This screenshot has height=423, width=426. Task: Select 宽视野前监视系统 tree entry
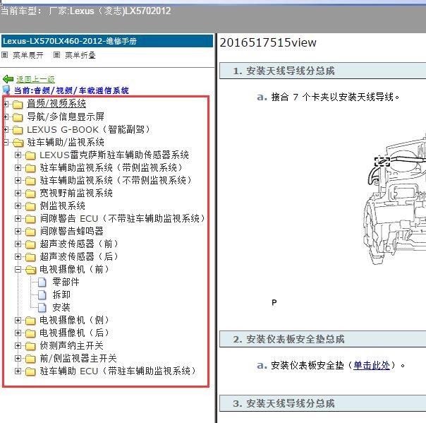click(x=76, y=193)
